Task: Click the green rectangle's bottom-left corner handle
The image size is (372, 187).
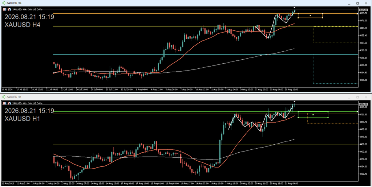Action: (x=298, y=117)
